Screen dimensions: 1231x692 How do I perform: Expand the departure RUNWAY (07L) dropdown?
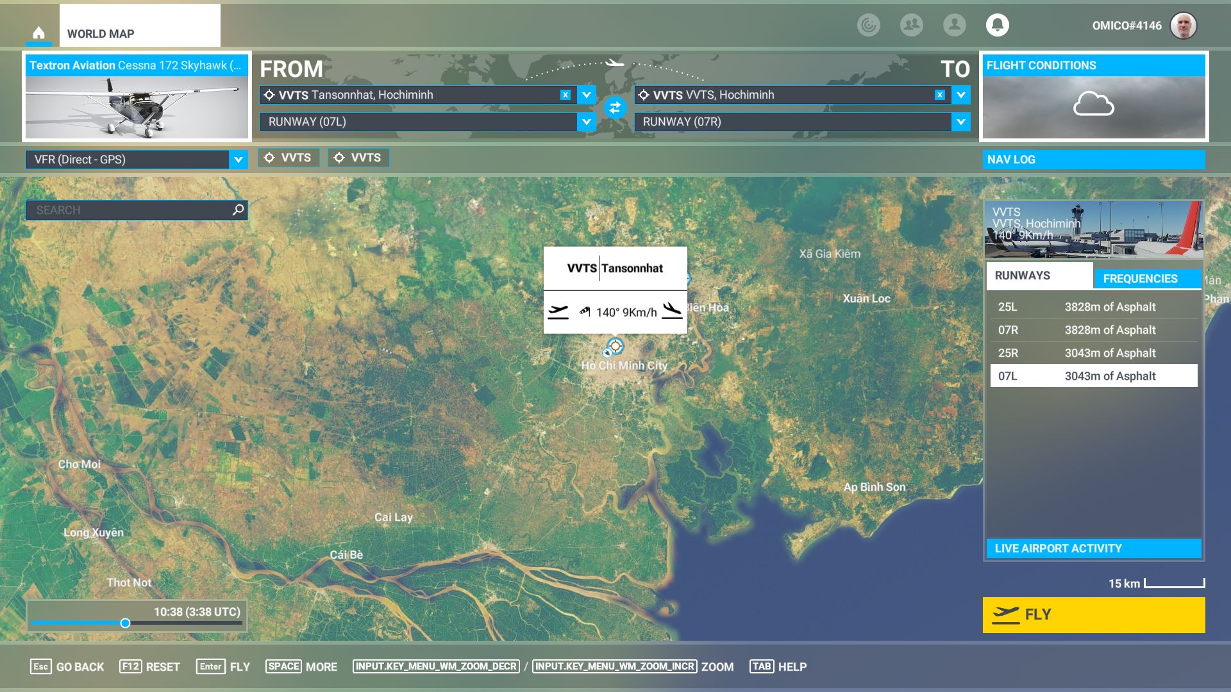[x=586, y=122]
